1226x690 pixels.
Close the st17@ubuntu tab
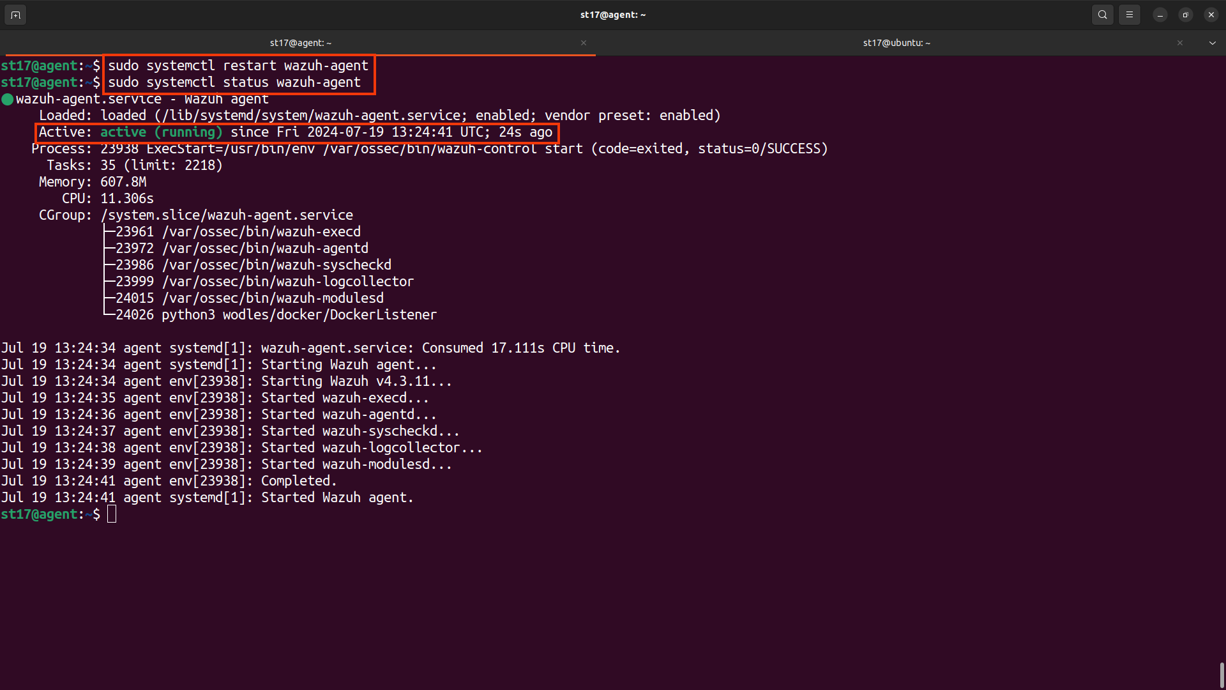pyautogui.click(x=1180, y=43)
